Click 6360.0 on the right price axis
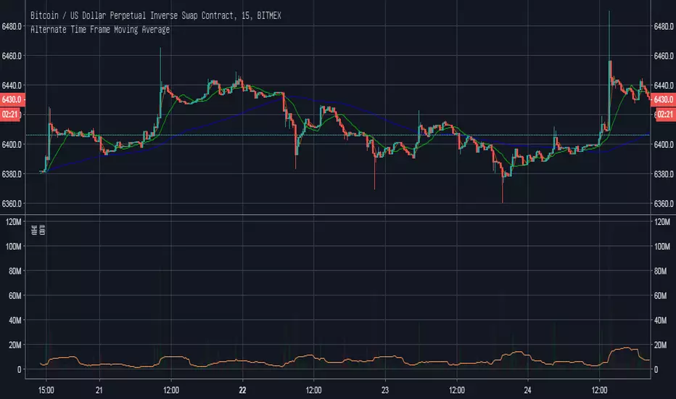The height and width of the screenshot is (399, 676). 663,204
